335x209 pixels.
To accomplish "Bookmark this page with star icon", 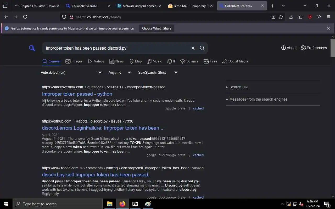I will pyautogui.click(x=281, y=17).
